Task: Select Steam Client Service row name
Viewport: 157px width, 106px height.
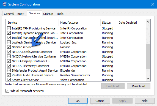Action: [25, 80]
